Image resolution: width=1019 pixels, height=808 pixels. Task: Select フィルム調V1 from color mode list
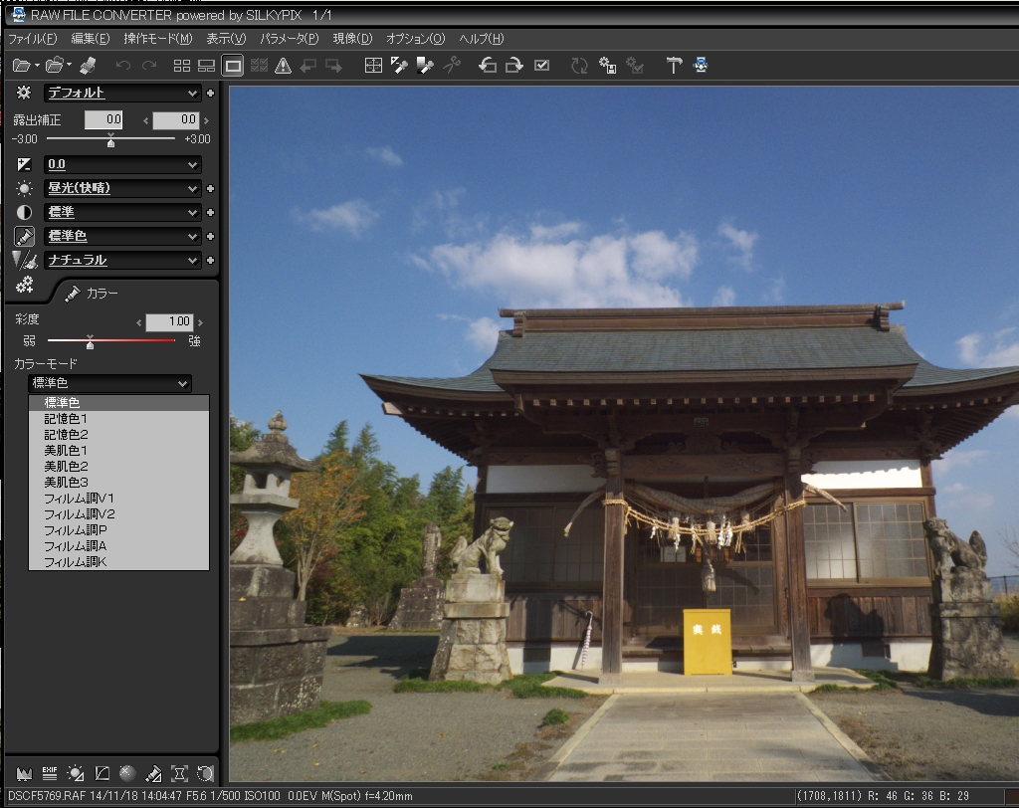[x=80, y=499]
